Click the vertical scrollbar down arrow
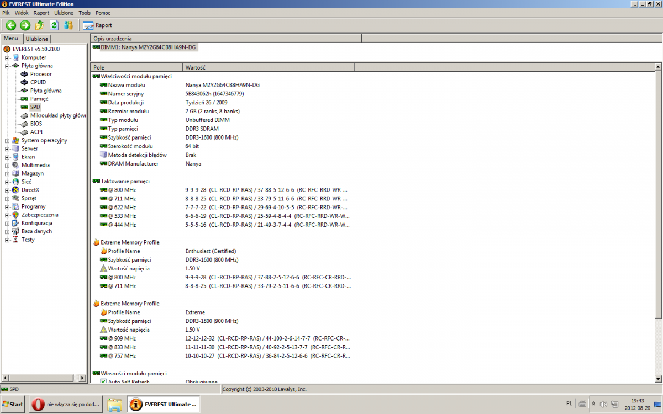Image resolution: width=663 pixels, height=414 pixels. tap(658, 379)
